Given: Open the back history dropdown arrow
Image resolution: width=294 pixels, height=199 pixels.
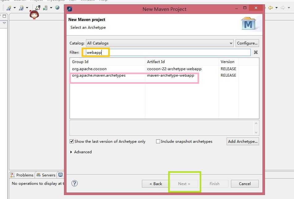Looking at the screenshot, I should pyautogui.click(x=276, y=8).
